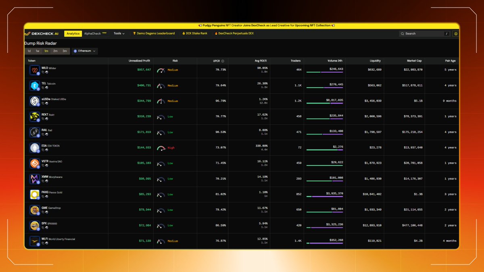The width and height of the screenshot is (484, 272).
Task: Expand the Tools menu
Action: click(x=119, y=33)
